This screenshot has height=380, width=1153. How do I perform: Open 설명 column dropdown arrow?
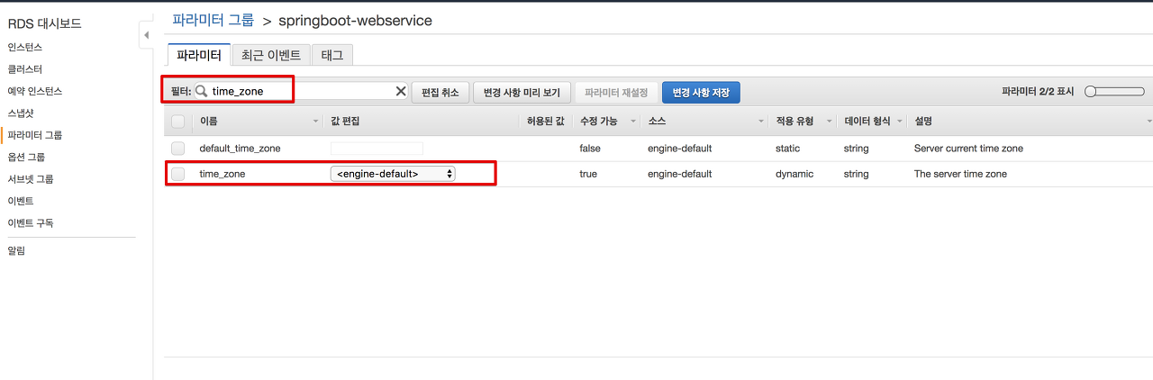[x=1148, y=121]
